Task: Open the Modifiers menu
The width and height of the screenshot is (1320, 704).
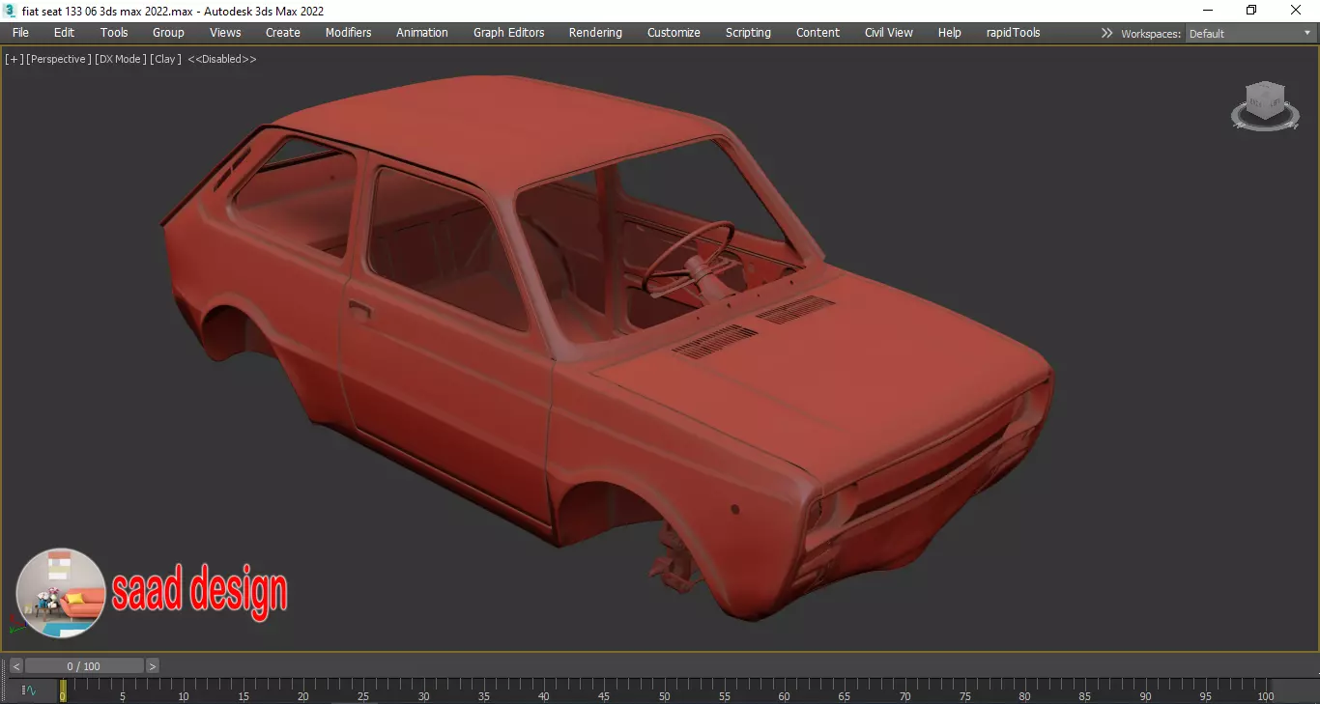Action: pyautogui.click(x=348, y=33)
